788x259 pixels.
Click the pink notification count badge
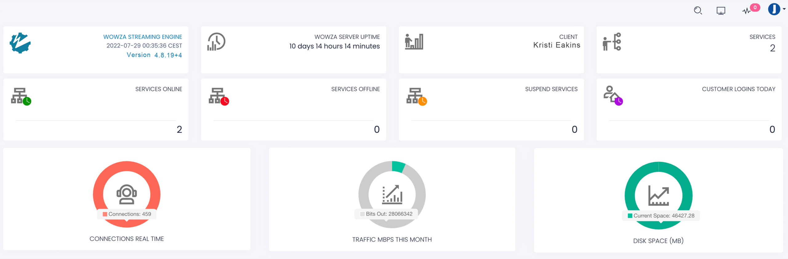755,7
